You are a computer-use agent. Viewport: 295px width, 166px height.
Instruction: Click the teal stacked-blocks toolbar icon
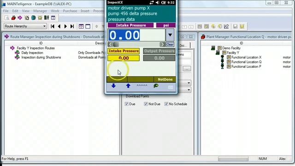34,18
